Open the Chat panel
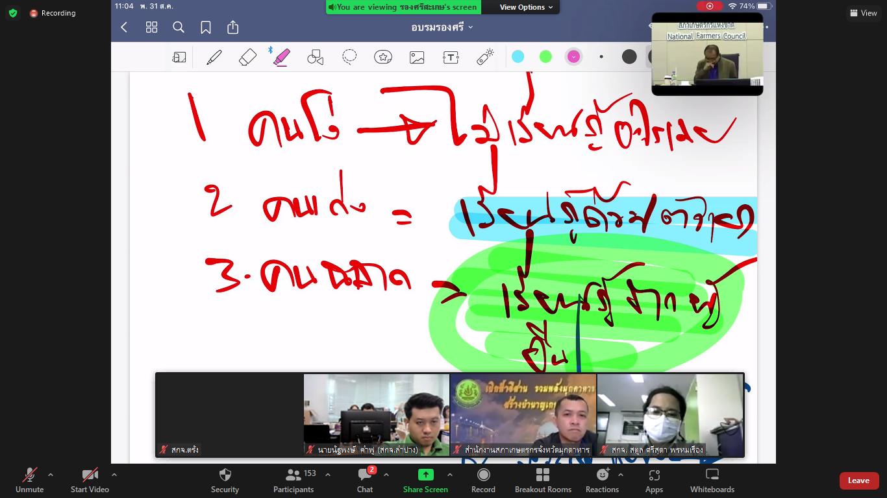887x498 pixels. pyautogui.click(x=365, y=480)
